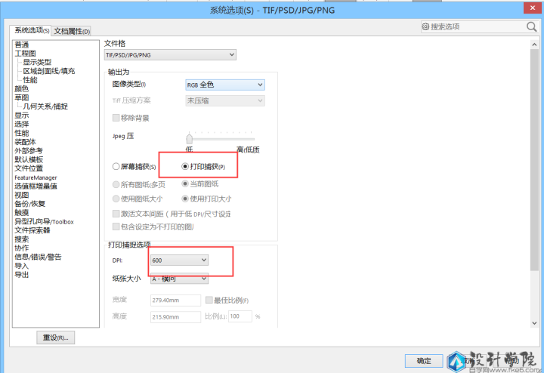Click the 搜索选项 search field
The width and height of the screenshot is (544, 373).
(x=476, y=27)
